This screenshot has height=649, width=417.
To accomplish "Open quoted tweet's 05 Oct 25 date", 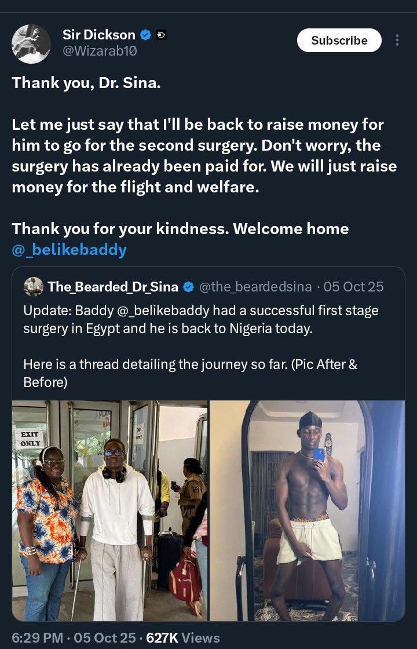I will (x=354, y=287).
